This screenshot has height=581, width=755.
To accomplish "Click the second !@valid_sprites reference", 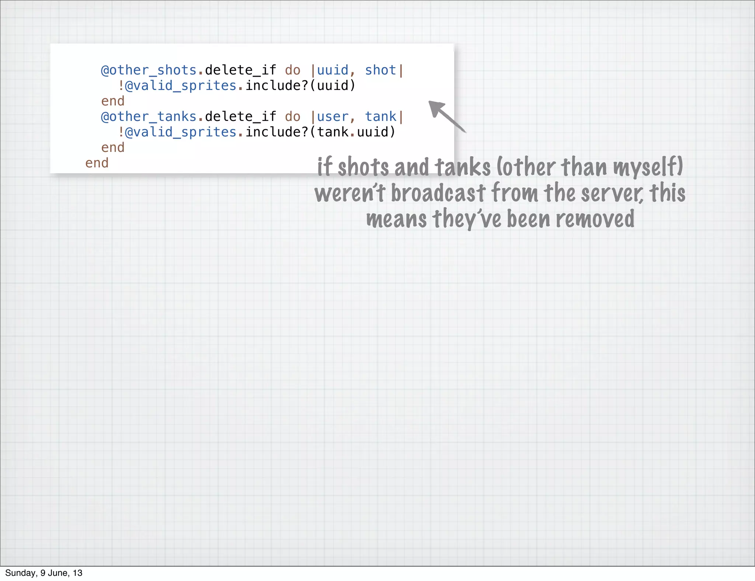I will pos(177,132).
